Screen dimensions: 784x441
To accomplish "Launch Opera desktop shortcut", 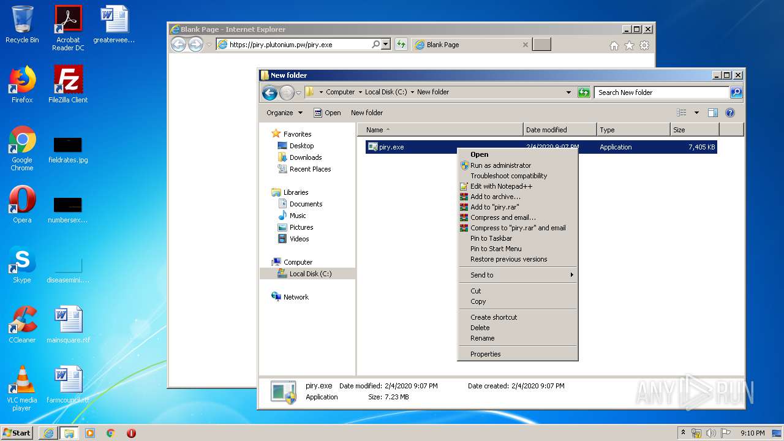I will (22, 205).
